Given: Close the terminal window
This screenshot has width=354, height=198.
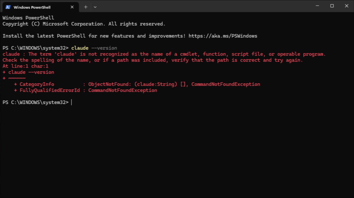Looking at the screenshot, I should pos(347,6).
